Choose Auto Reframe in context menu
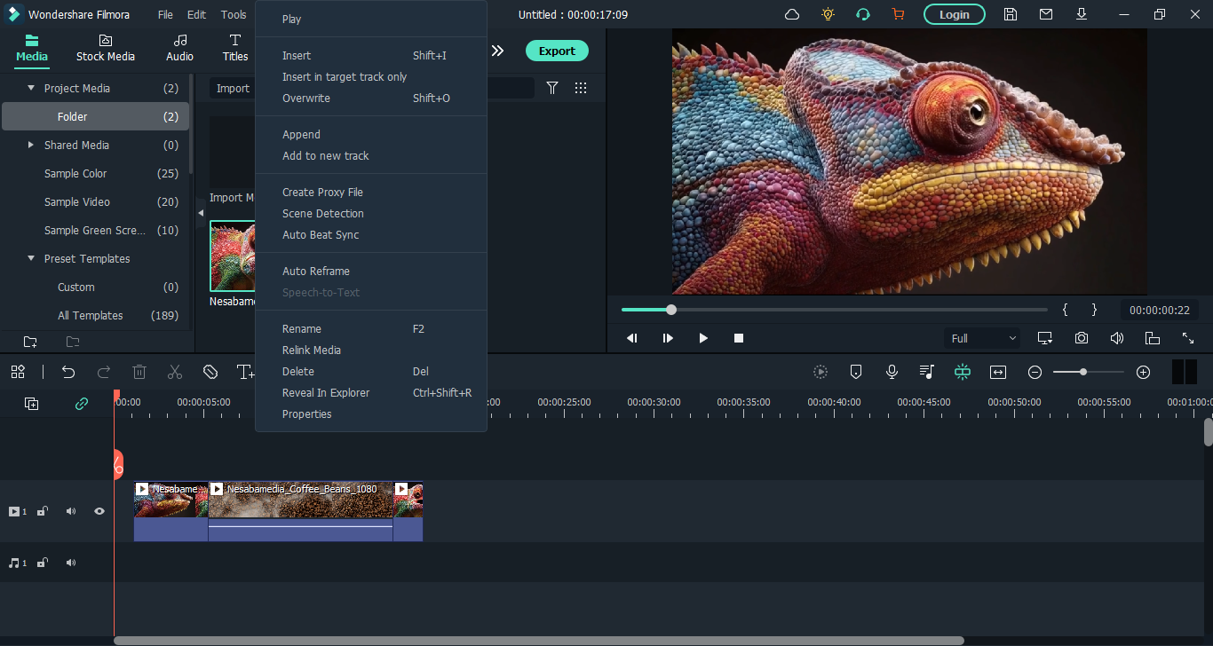This screenshot has height=646, width=1213. click(x=315, y=271)
